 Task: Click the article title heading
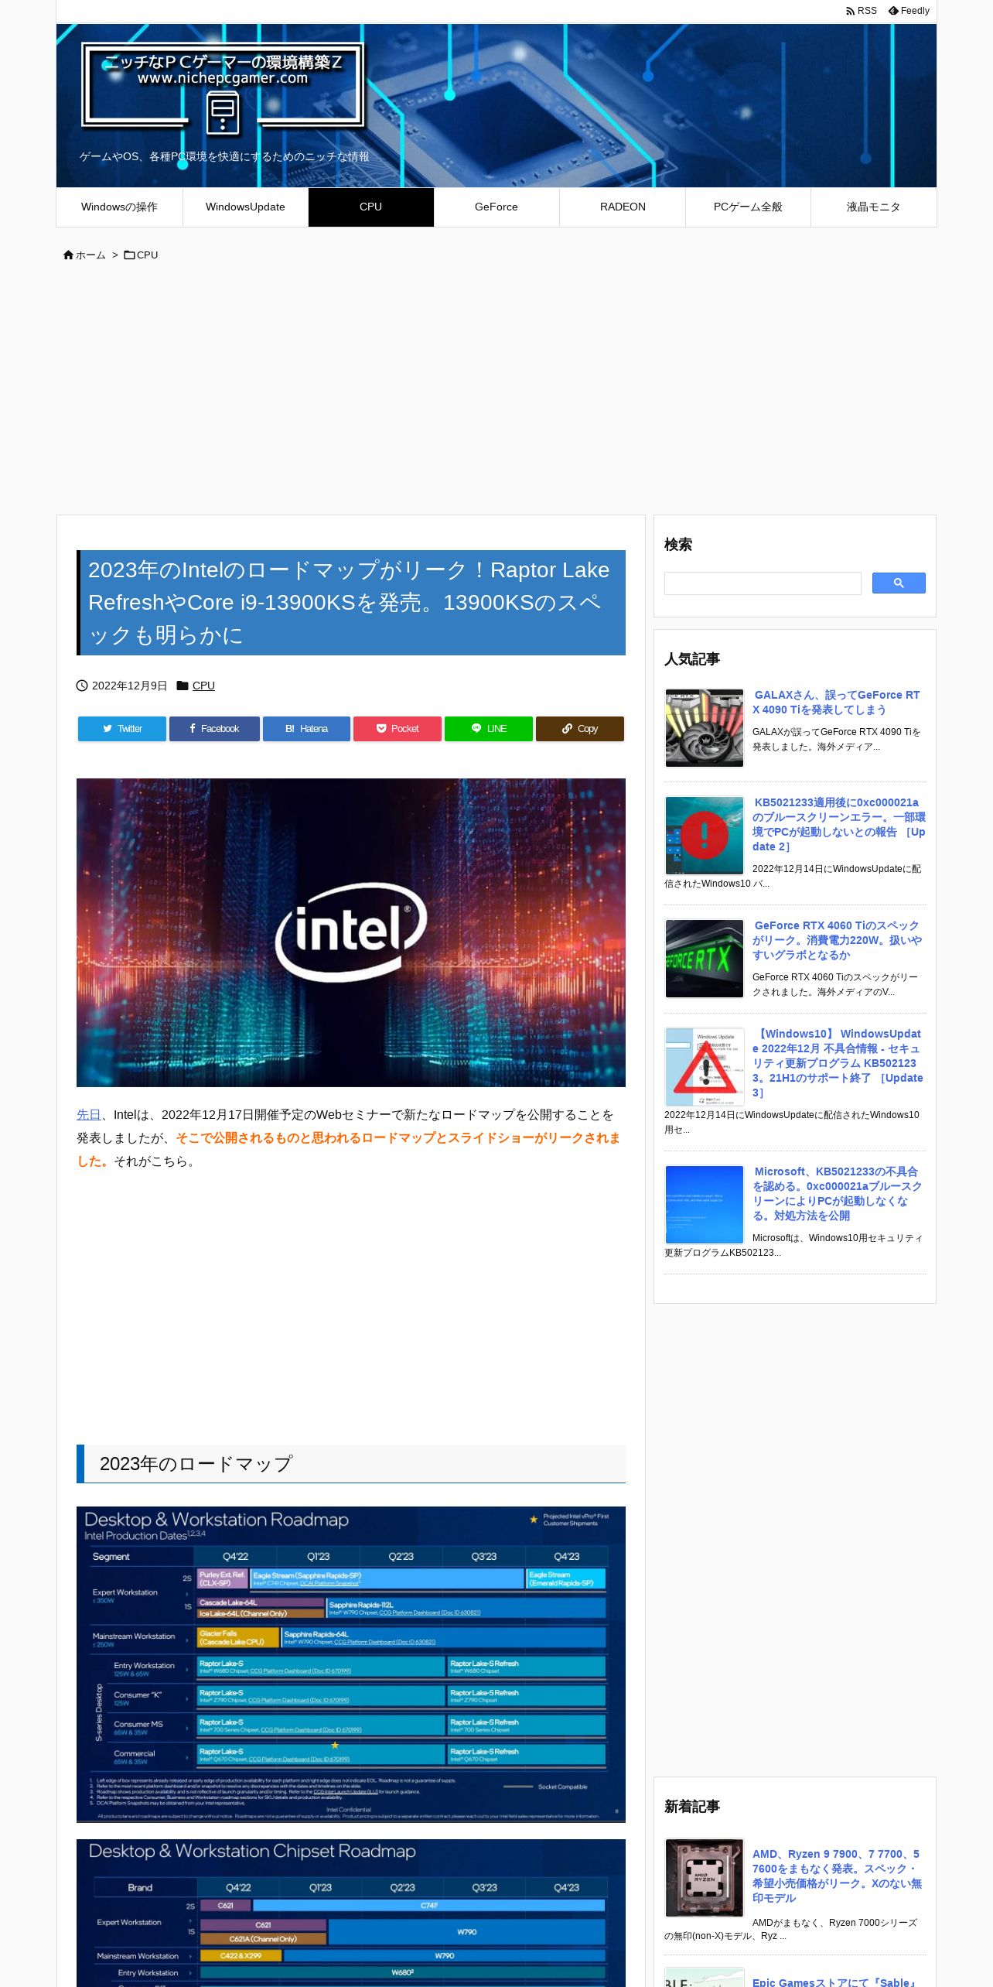(x=351, y=603)
